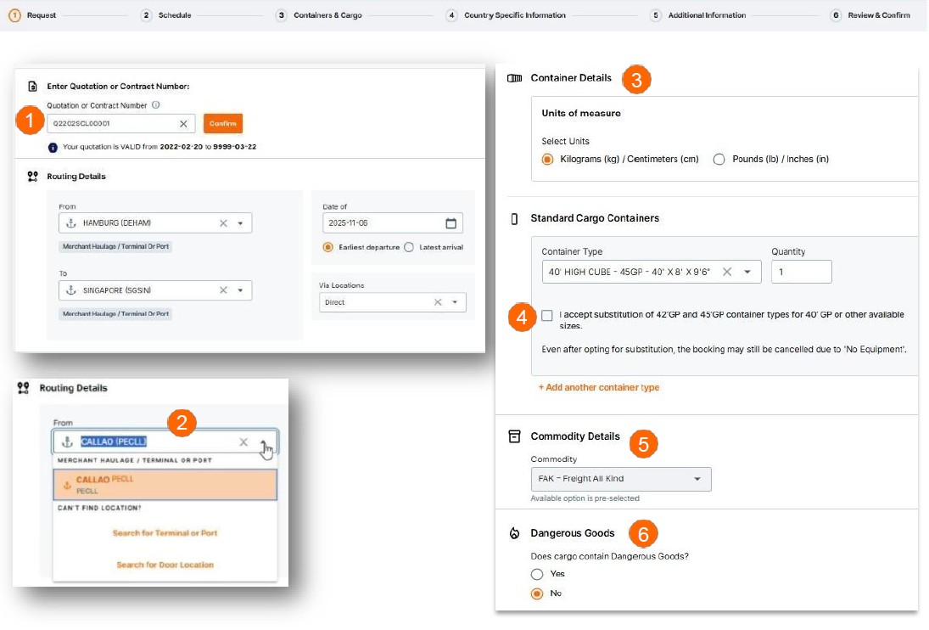Screen dimensions: 929x630
Task: Clear the 40' High Cube container type
Action: pos(727,272)
